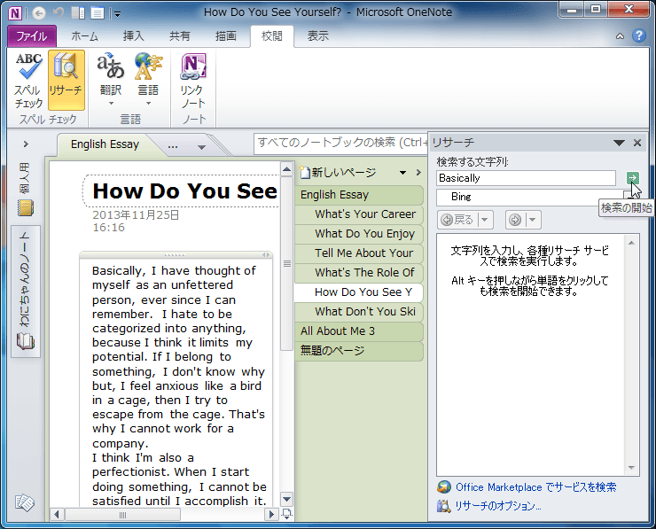Open the わにちゃんのノート notebook

point(25,292)
